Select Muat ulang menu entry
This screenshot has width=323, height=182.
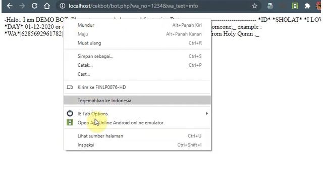tap(137, 43)
